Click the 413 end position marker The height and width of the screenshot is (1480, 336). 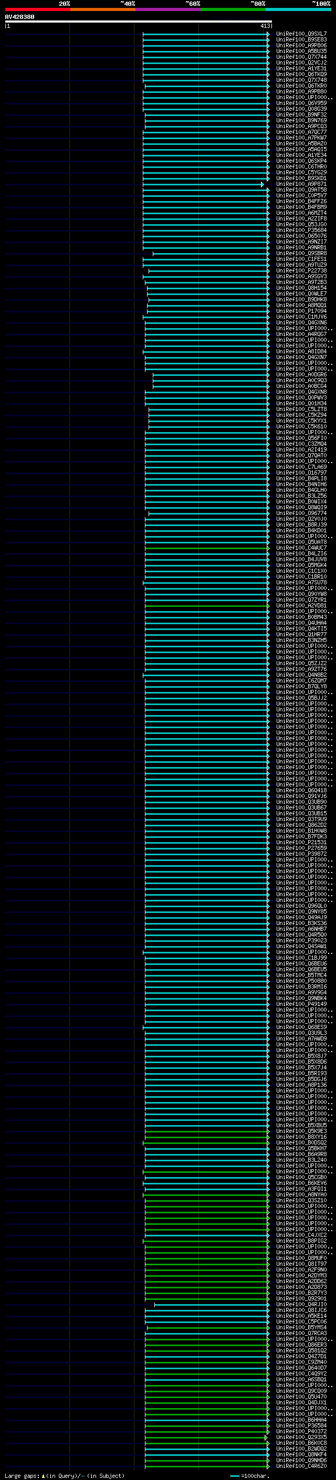click(265, 26)
